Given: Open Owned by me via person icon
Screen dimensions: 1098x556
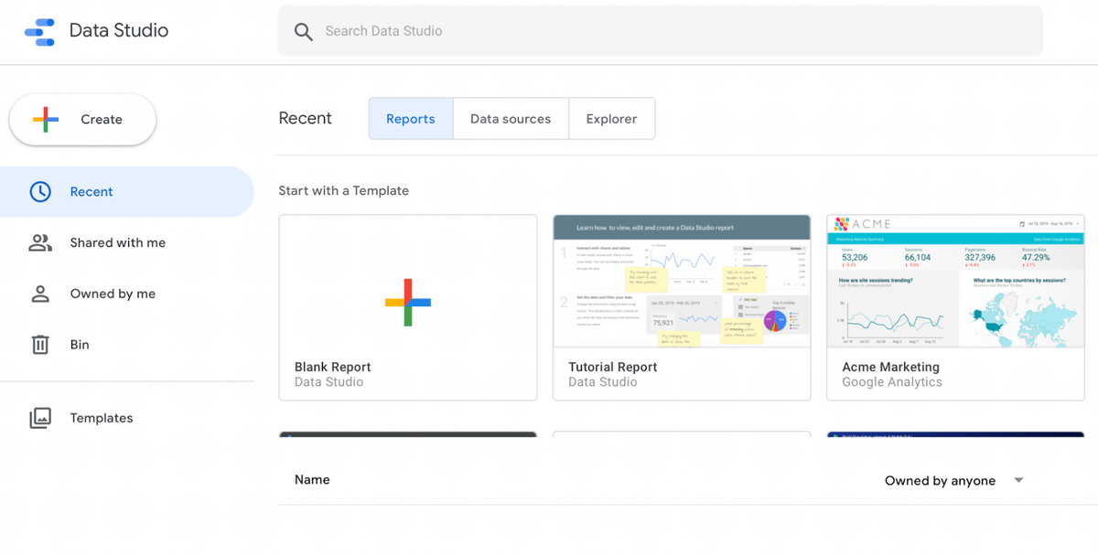Looking at the screenshot, I should [x=40, y=294].
